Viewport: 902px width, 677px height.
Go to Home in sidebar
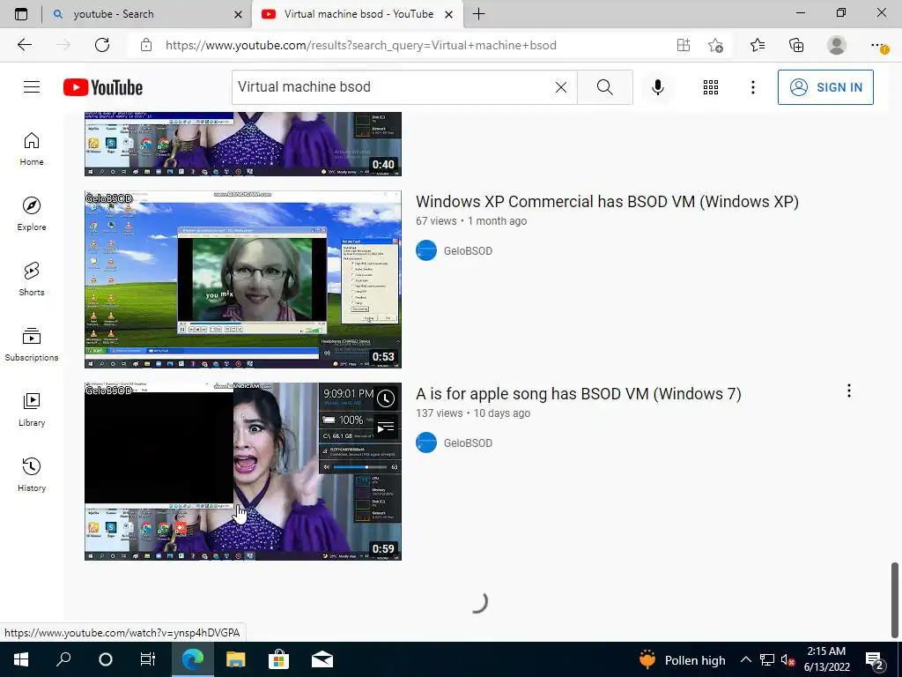(x=32, y=149)
